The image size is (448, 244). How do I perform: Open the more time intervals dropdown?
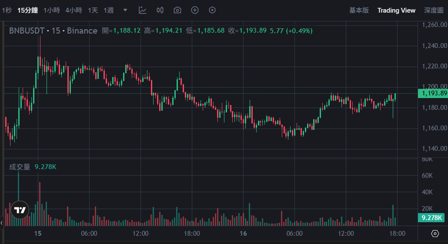pyautogui.click(x=125, y=10)
